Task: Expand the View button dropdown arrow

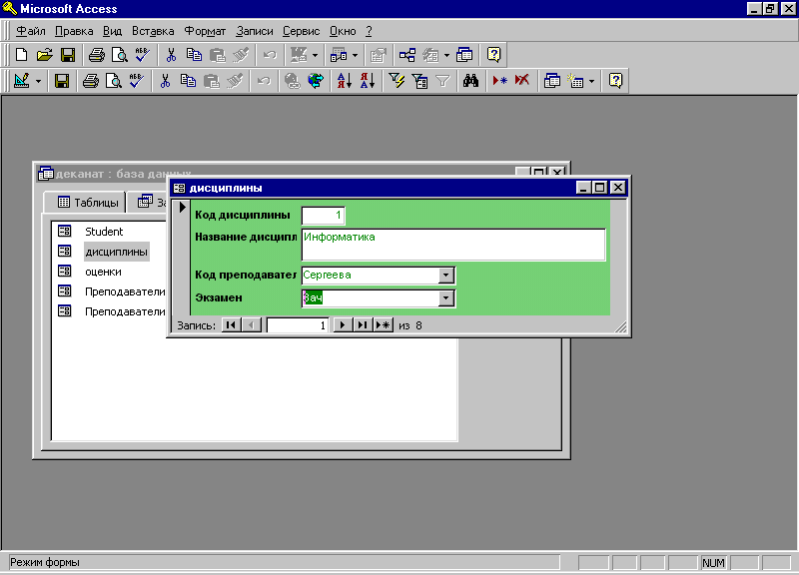Action: pyautogui.click(x=38, y=81)
